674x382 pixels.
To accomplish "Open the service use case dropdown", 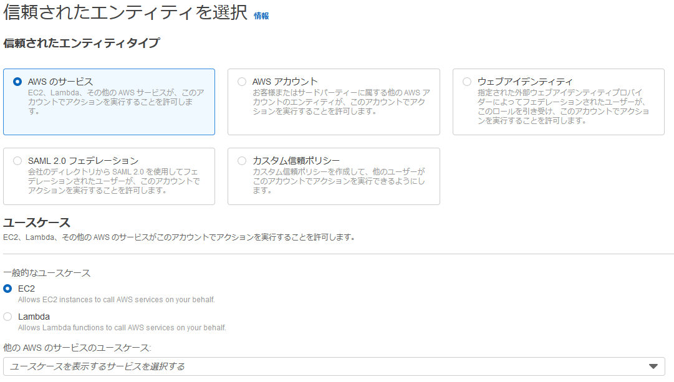I will (334, 366).
